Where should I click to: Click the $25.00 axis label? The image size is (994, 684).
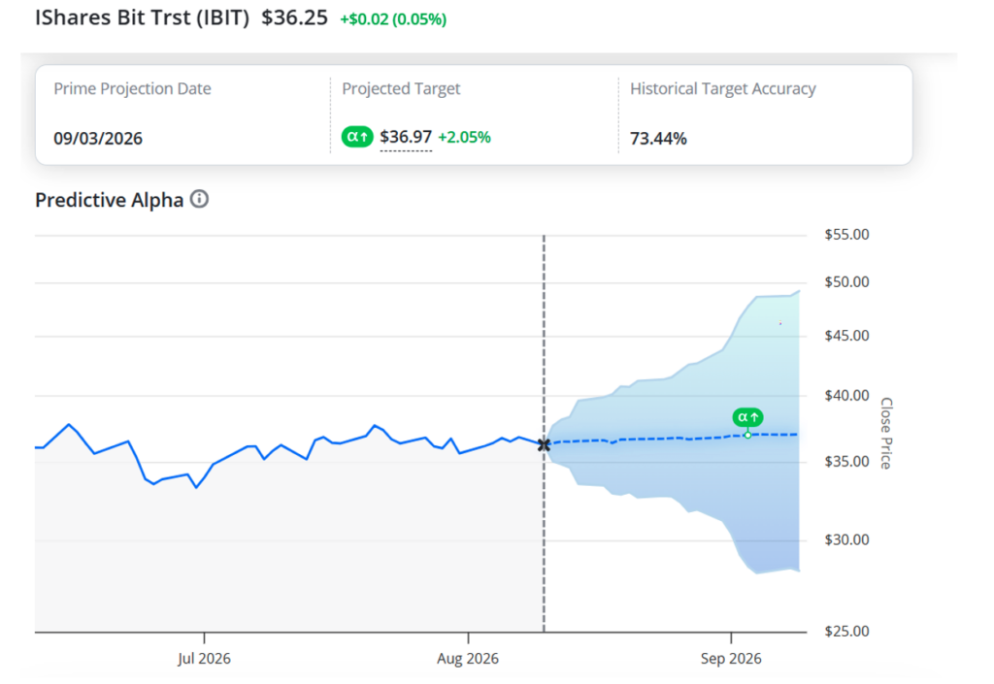[846, 632]
